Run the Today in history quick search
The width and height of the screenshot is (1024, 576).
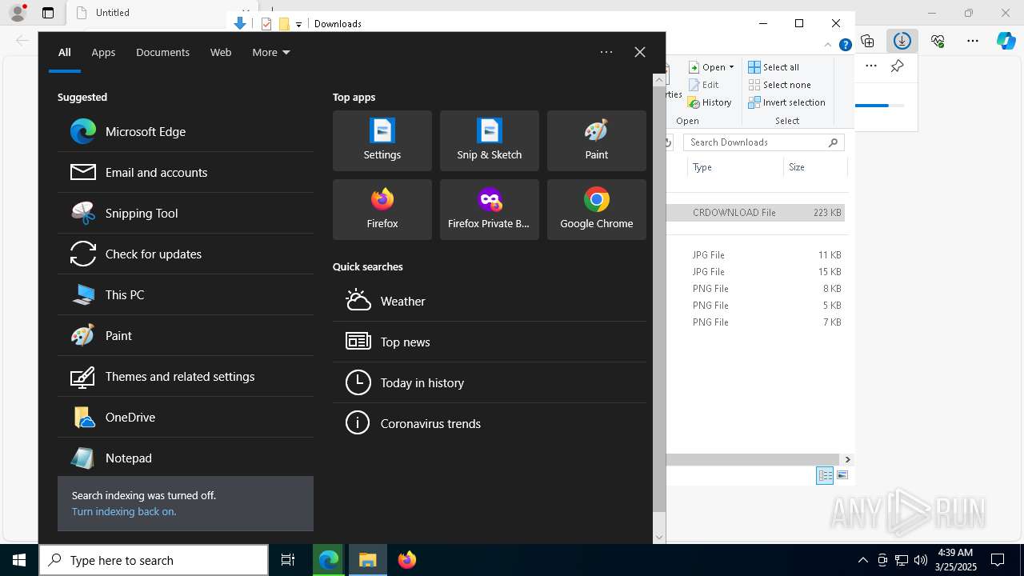490,382
